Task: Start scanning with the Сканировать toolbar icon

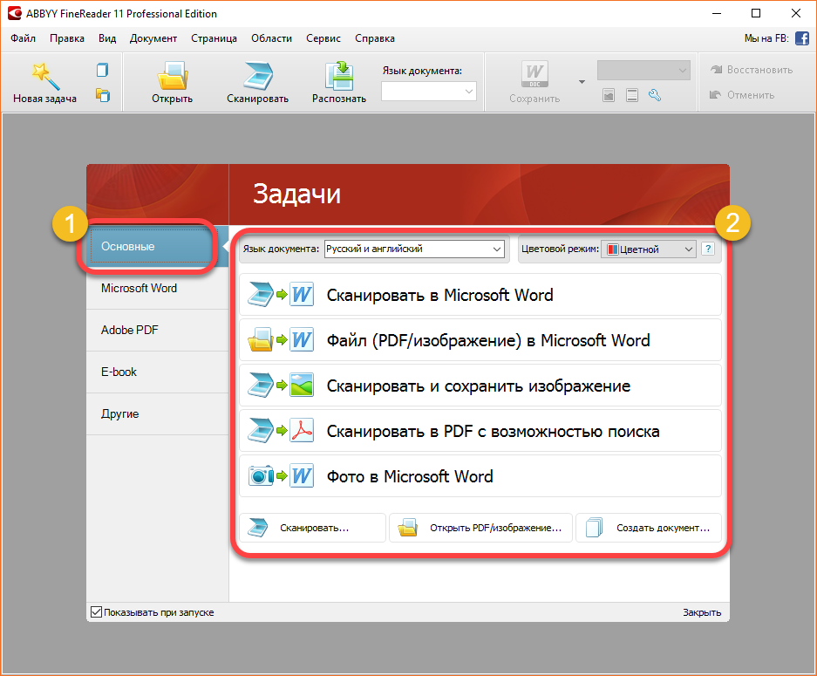Action: point(258,76)
